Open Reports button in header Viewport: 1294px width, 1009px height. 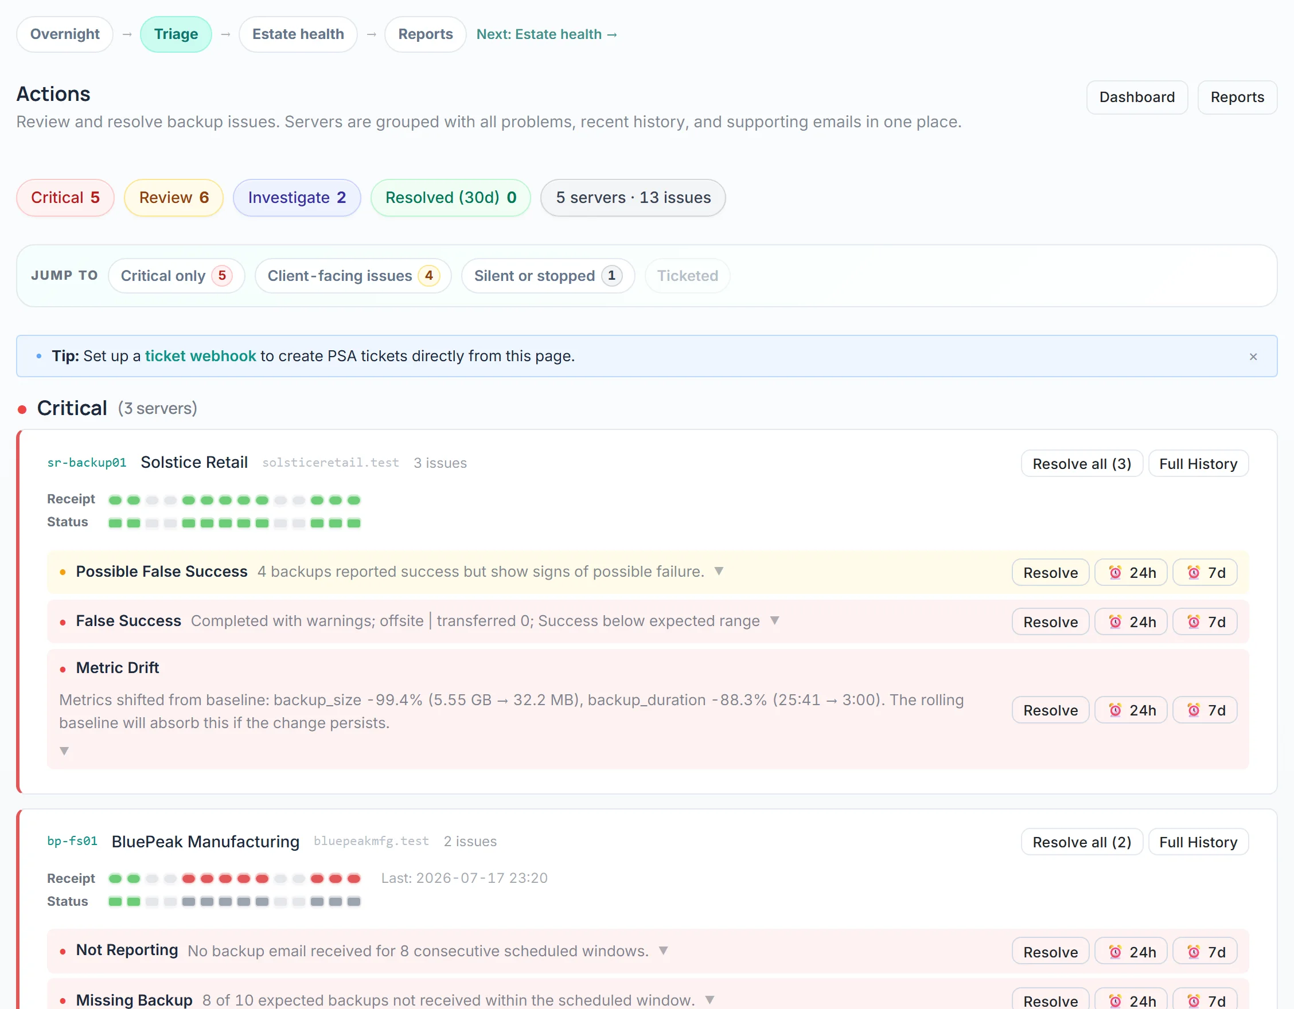[x=1237, y=97]
